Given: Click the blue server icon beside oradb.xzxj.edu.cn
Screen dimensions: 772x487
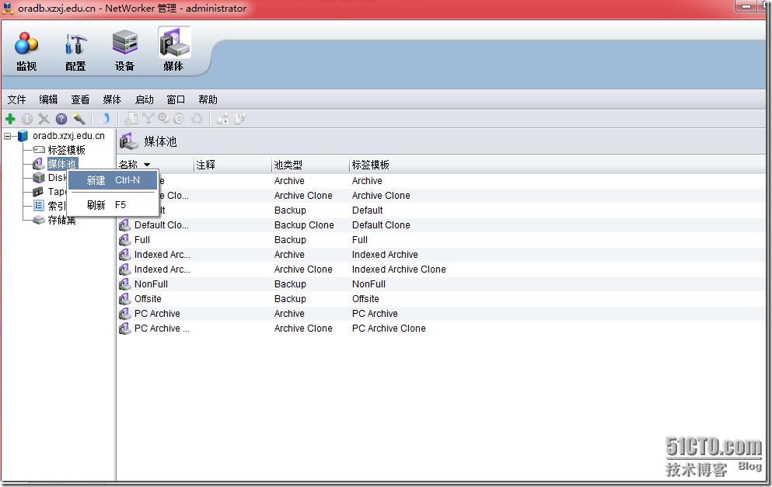Looking at the screenshot, I should pyautogui.click(x=23, y=136).
